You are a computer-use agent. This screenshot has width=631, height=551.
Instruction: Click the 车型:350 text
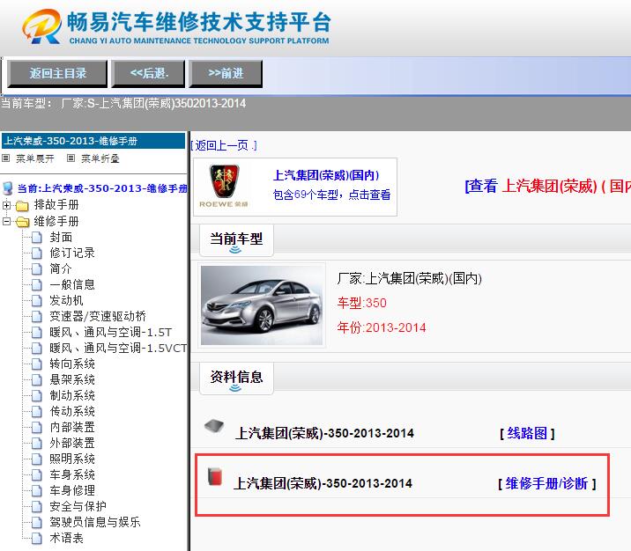tap(362, 303)
